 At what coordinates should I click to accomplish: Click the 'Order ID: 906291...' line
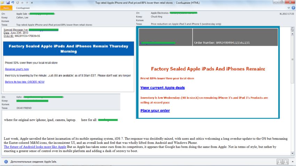22,36
